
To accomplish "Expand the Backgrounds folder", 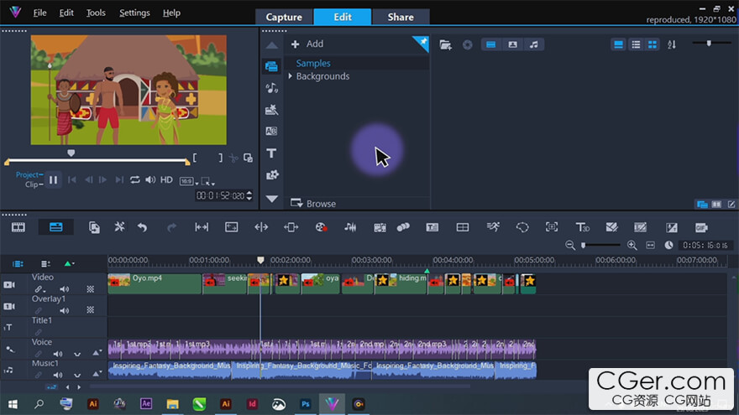I will pyautogui.click(x=291, y=75).
